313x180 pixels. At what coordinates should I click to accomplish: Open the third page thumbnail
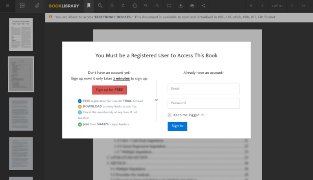click(x=21, y=114)
